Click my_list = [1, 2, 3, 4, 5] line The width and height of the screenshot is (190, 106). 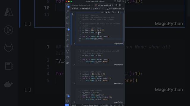pos(93,30)
